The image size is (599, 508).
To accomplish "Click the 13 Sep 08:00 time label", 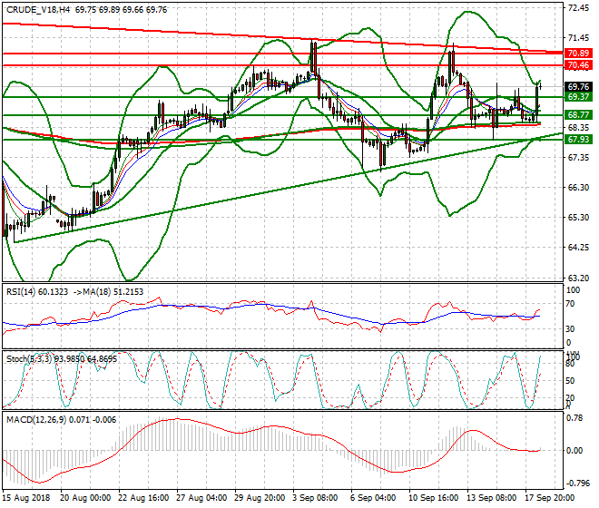I will pyautogui.click(x=492, y=498).
